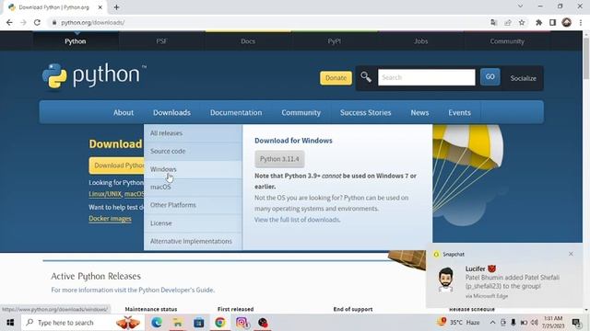Open View the full list of downloads
Screen dimensions: 590x331
[x=297, y=220]
